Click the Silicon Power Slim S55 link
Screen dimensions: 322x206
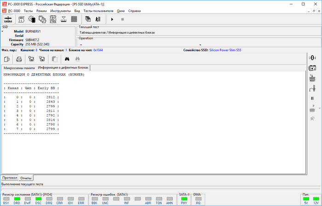(x=225, y=50)
